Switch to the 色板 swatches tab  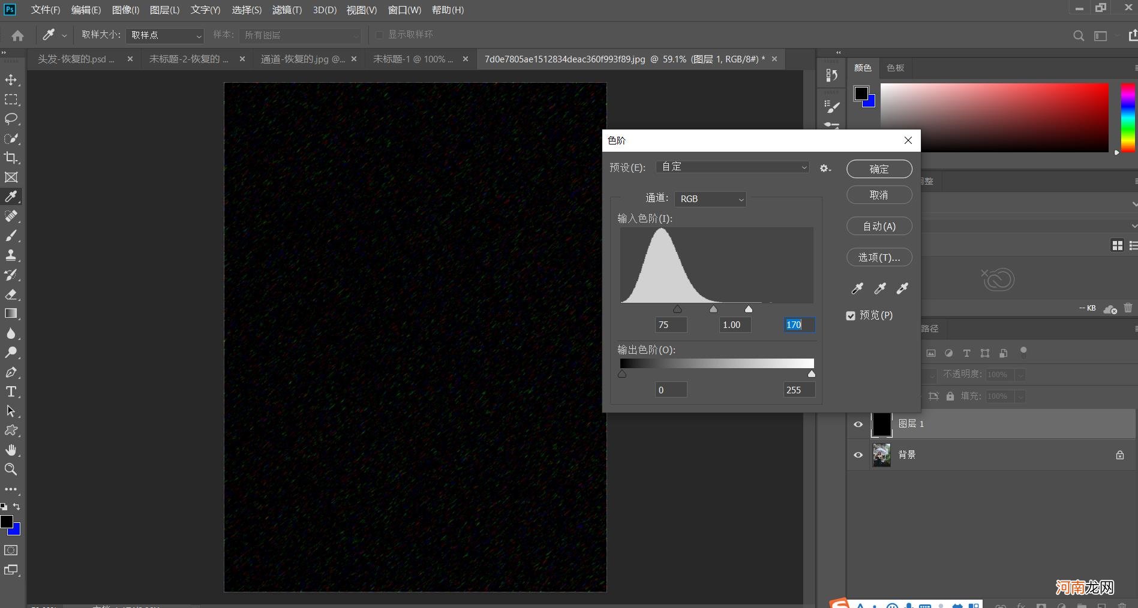(895, 68)
